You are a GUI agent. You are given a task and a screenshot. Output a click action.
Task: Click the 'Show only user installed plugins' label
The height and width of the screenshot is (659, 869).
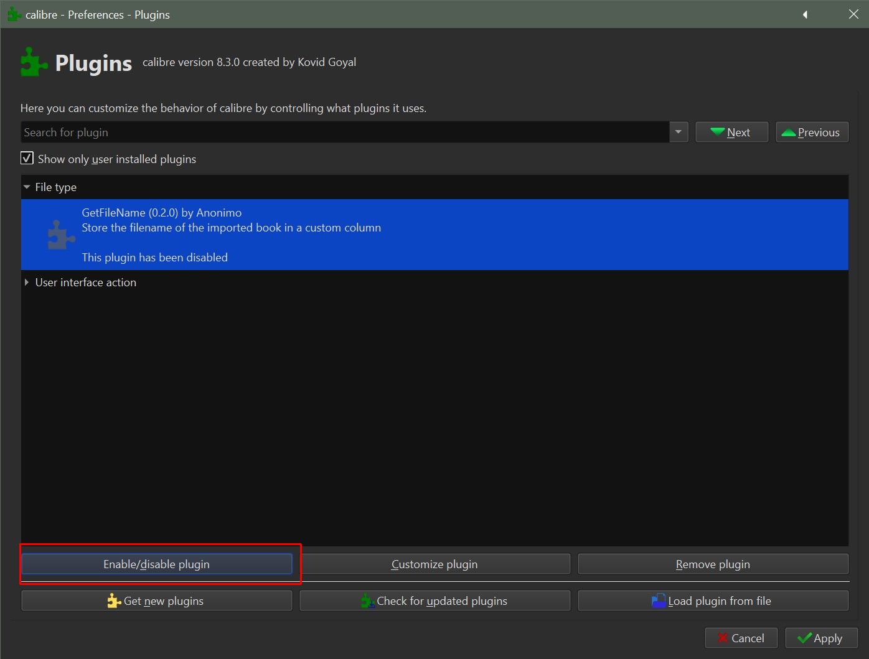point(117,159)
